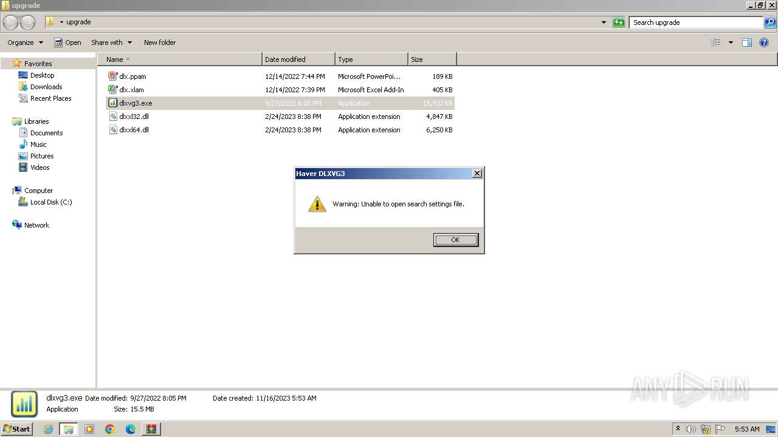Select the dlxvg3.exe application icon
This screenshot has height=437, width=778.
(112, 103)
